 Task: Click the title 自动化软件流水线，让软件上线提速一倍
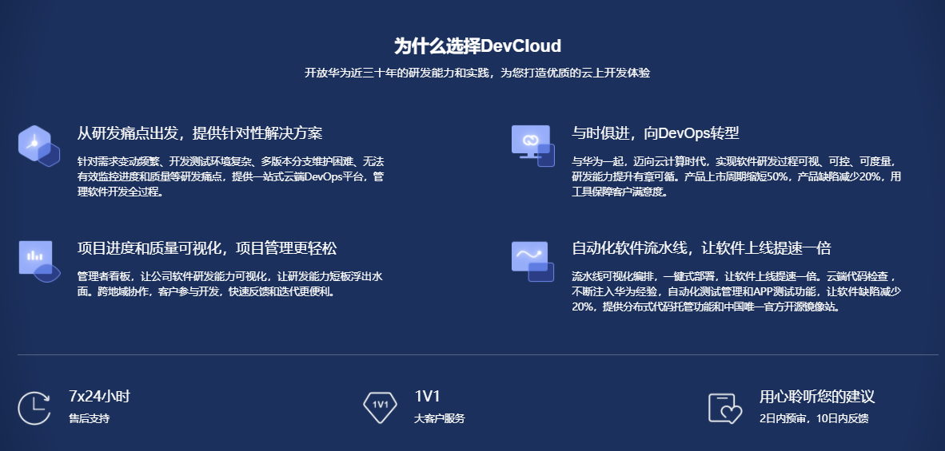click(701, 247)
